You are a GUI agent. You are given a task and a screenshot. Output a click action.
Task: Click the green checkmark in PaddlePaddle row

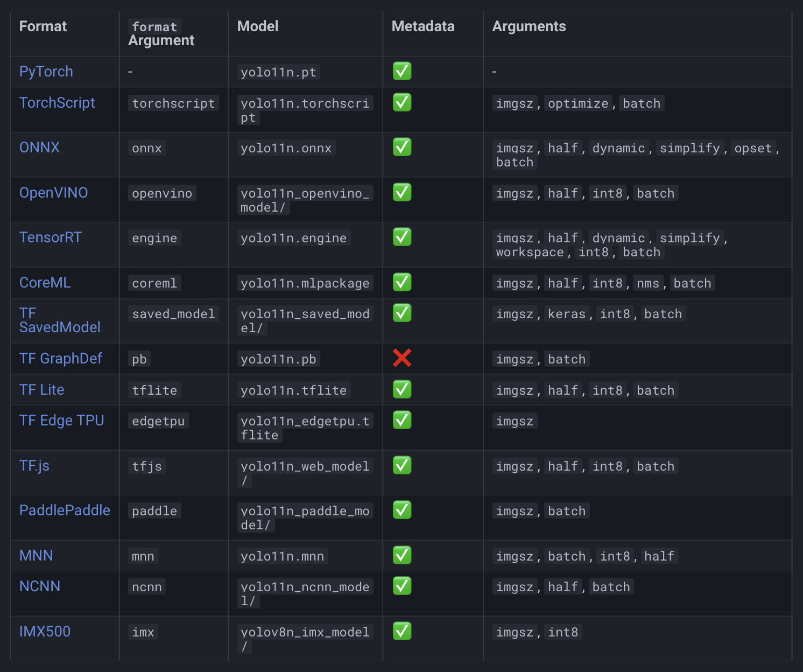tap(402, 510)
